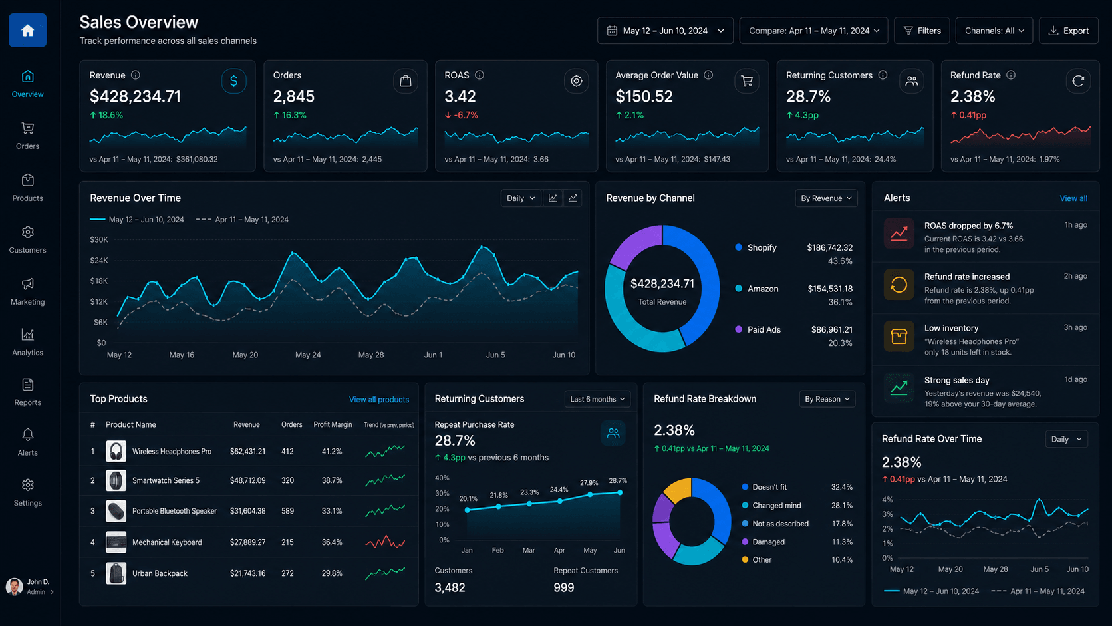Image resolution: width=1112 pixels, height=626 pixels.
Task: Go to Products in the sidebar
Action: pos(27,188)
